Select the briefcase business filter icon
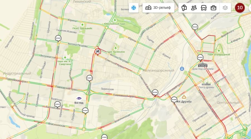This screenshot has width=251, height=139. pos(213,8)
